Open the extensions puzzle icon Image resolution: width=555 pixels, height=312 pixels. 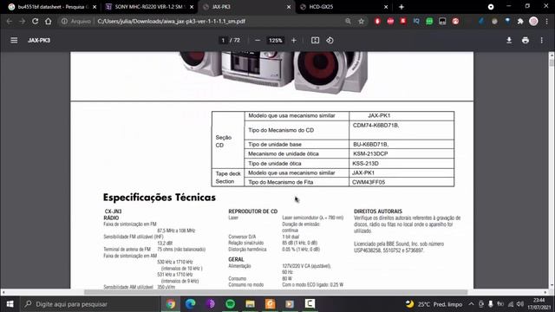[x=520, y=21]
